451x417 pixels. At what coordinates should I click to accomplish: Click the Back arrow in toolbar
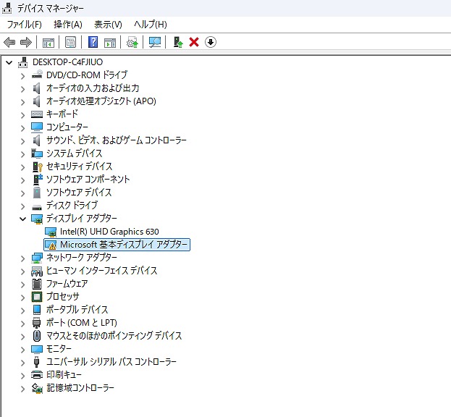point(9,42)
